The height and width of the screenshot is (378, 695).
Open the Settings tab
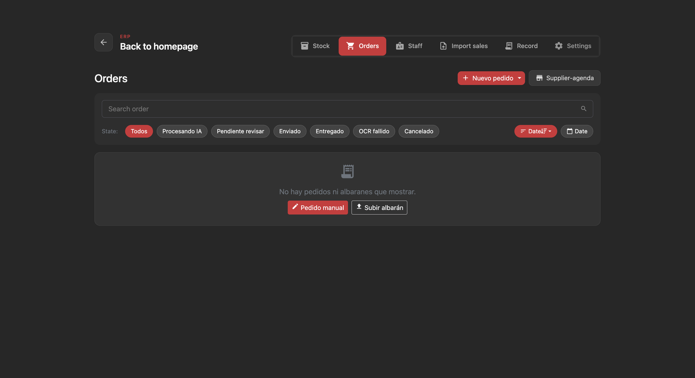573,46
